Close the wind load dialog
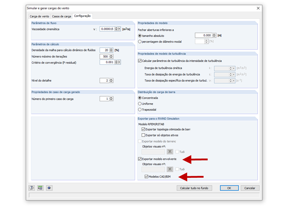The height and width of the screenshot is (217, 290). tap(258, 8)
